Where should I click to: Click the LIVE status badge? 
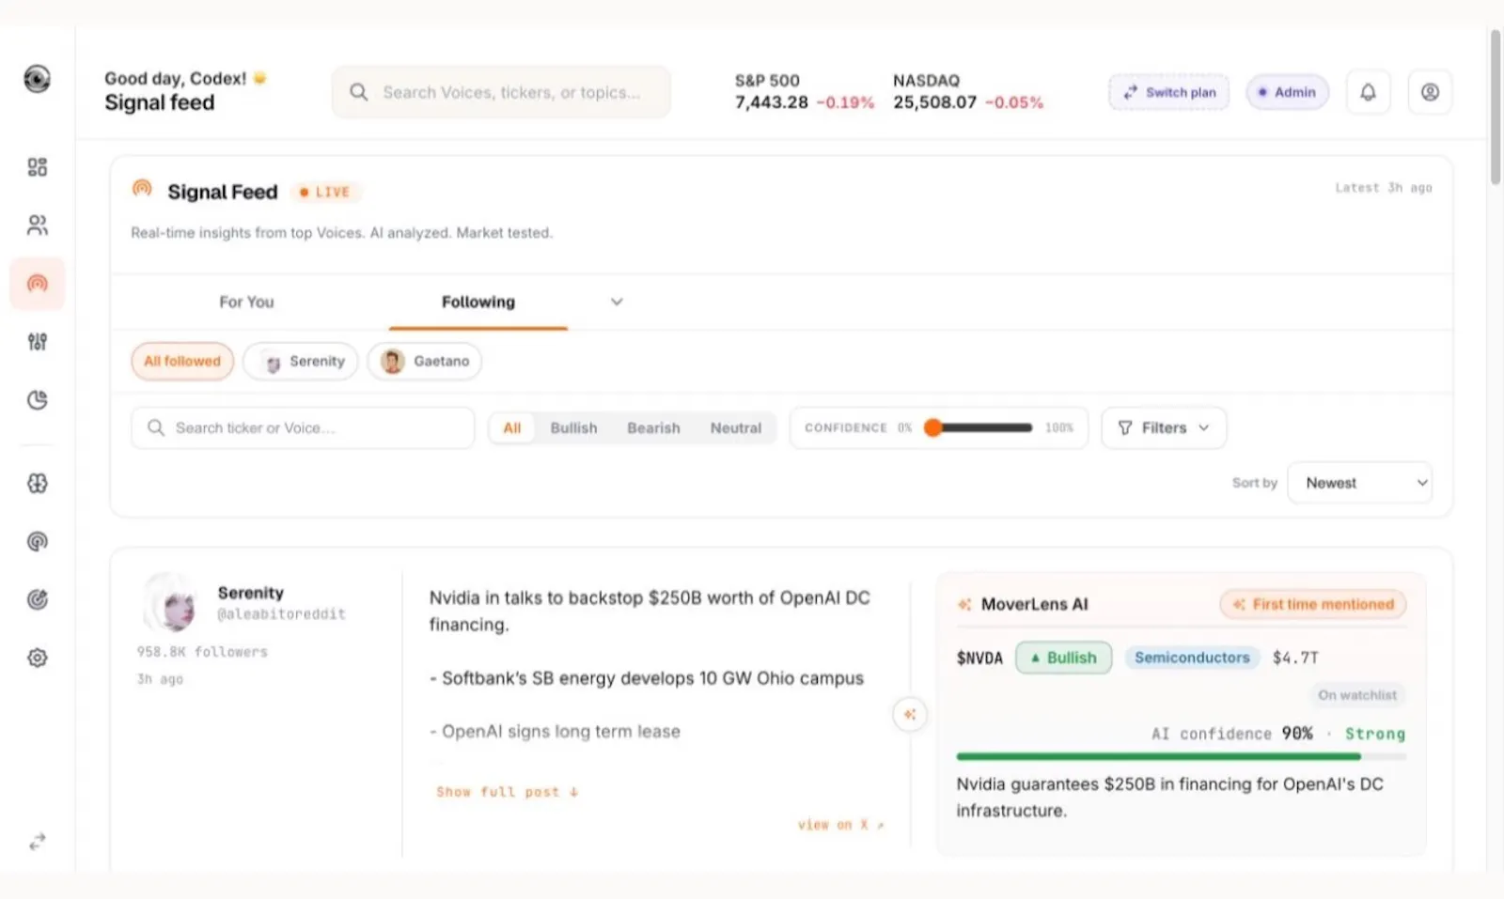point(325,192)
